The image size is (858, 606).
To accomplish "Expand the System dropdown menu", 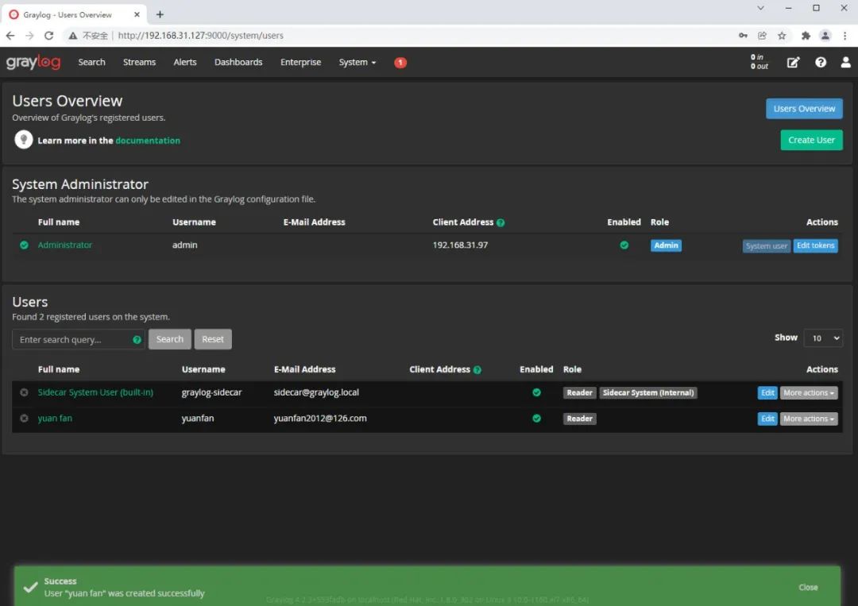I will click(357, 63).
